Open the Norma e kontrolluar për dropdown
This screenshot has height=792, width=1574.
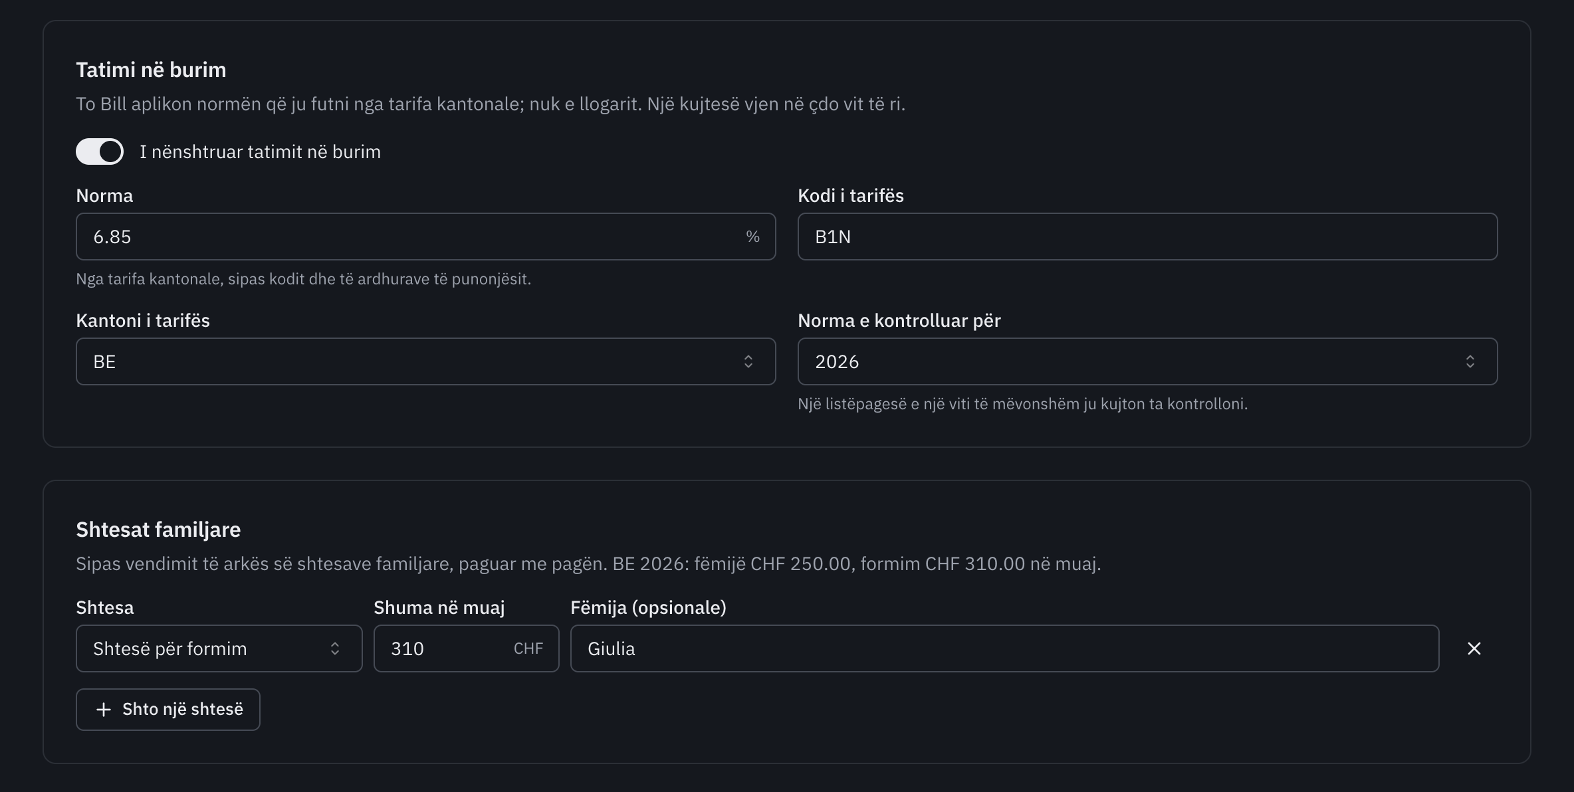click(x=1147, y=361)
